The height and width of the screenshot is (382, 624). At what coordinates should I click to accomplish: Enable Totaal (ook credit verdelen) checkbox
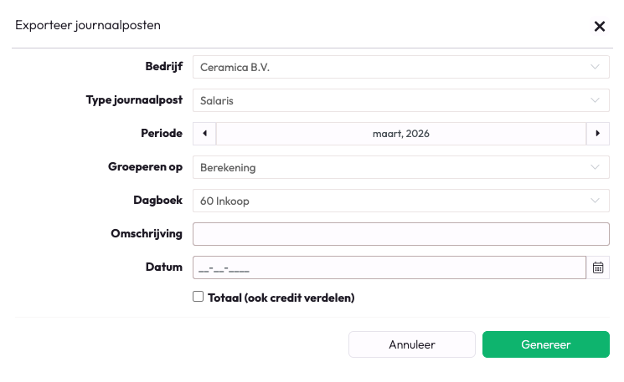[199, 297]
